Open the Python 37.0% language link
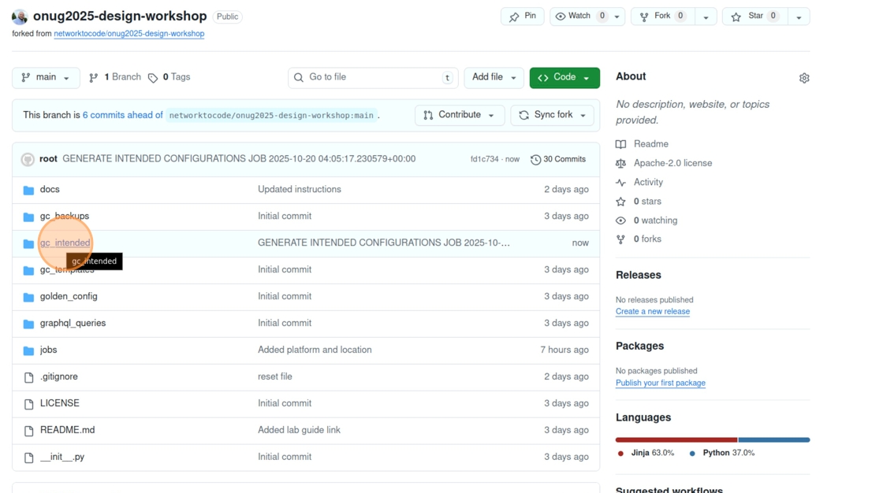Screen dimensions: 883x493 722,453
